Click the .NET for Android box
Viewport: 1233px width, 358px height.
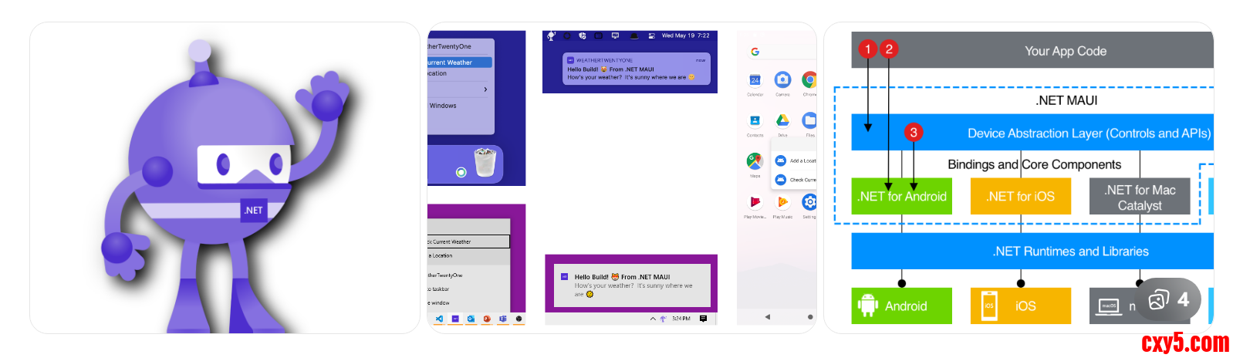(901, 197)
